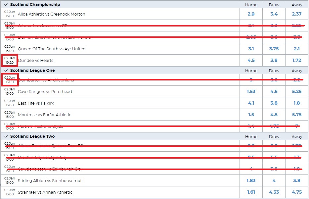Click the Away column header in Scotland League Two
The image size is (309, 199).
(297, 137)
